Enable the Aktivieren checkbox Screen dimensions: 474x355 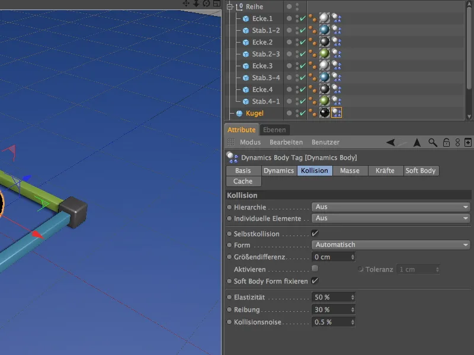coord(315,269)
